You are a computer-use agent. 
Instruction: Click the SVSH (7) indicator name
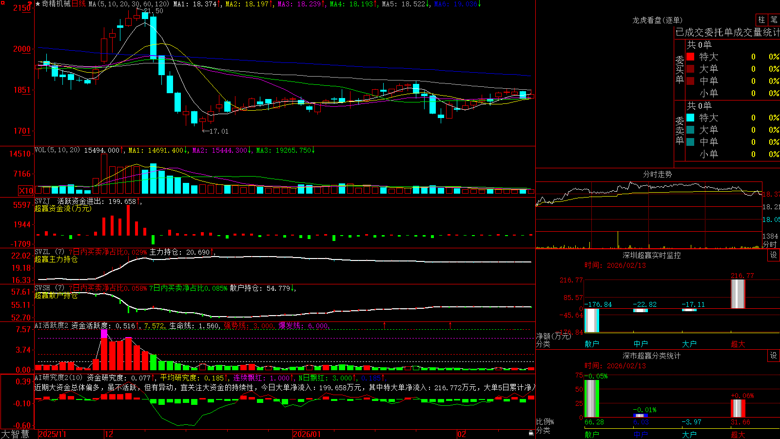point(49,288)
